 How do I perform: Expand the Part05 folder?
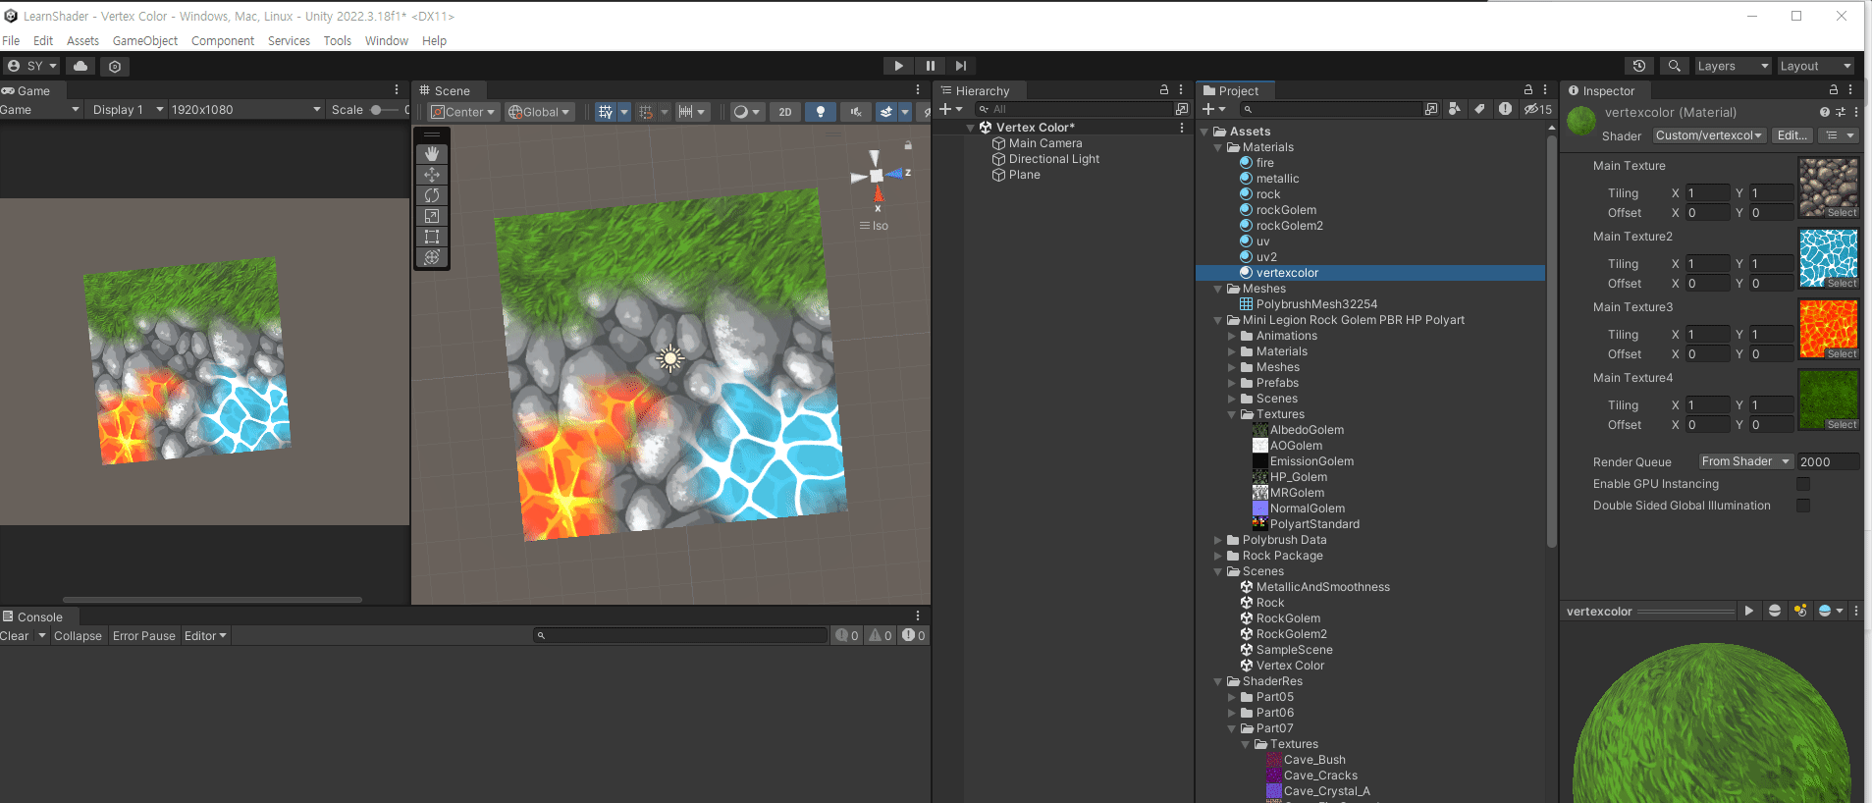pos(1232,697)
